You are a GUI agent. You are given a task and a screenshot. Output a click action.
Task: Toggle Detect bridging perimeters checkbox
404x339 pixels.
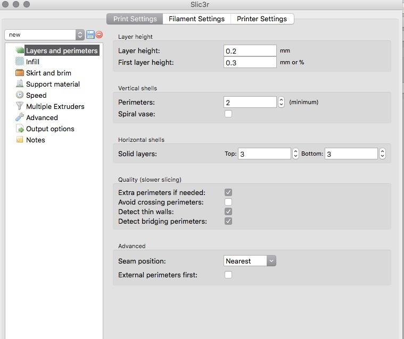coord(228,221)
